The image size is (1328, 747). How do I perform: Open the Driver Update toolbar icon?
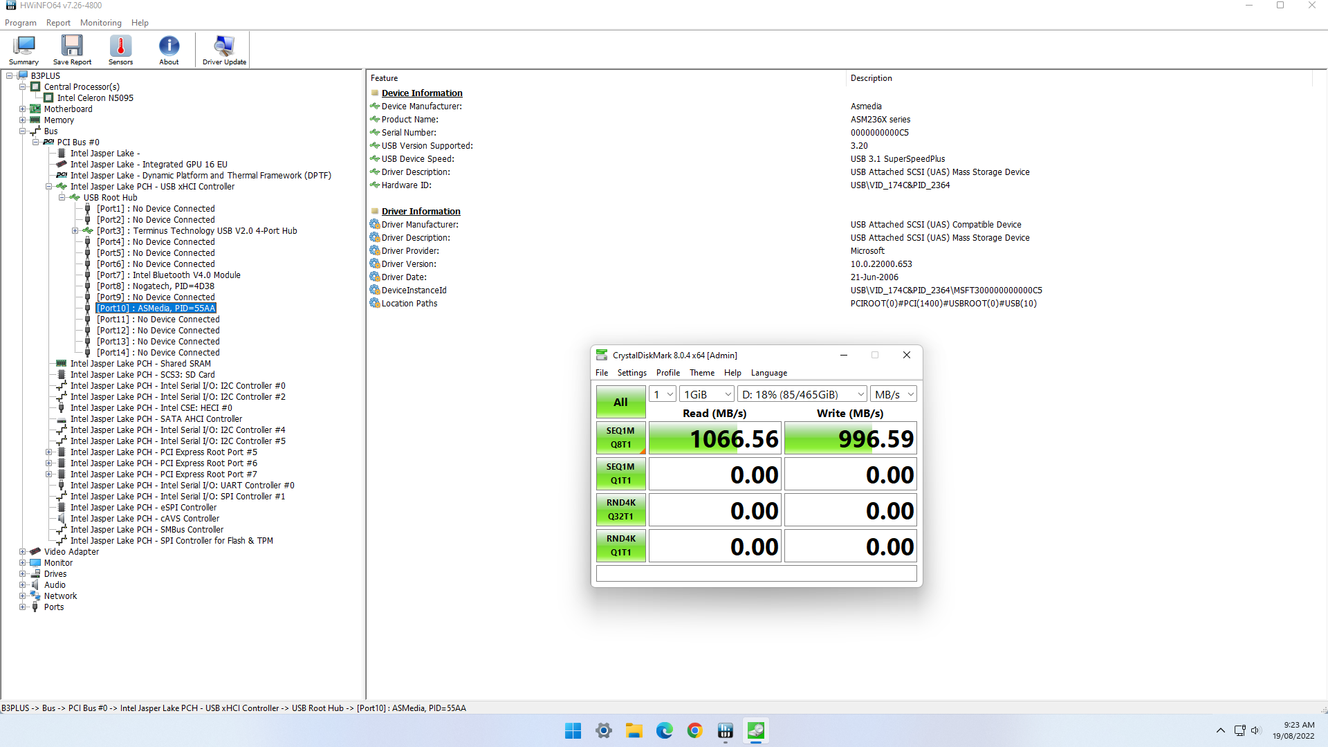pyautogui.click(x=224, y=50)
